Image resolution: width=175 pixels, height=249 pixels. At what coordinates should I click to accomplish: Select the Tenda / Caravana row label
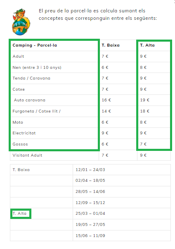pos(31,78)
